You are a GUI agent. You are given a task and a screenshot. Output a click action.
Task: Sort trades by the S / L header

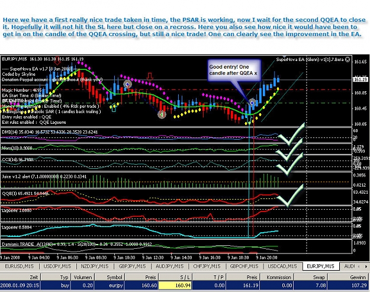(175, 277)
